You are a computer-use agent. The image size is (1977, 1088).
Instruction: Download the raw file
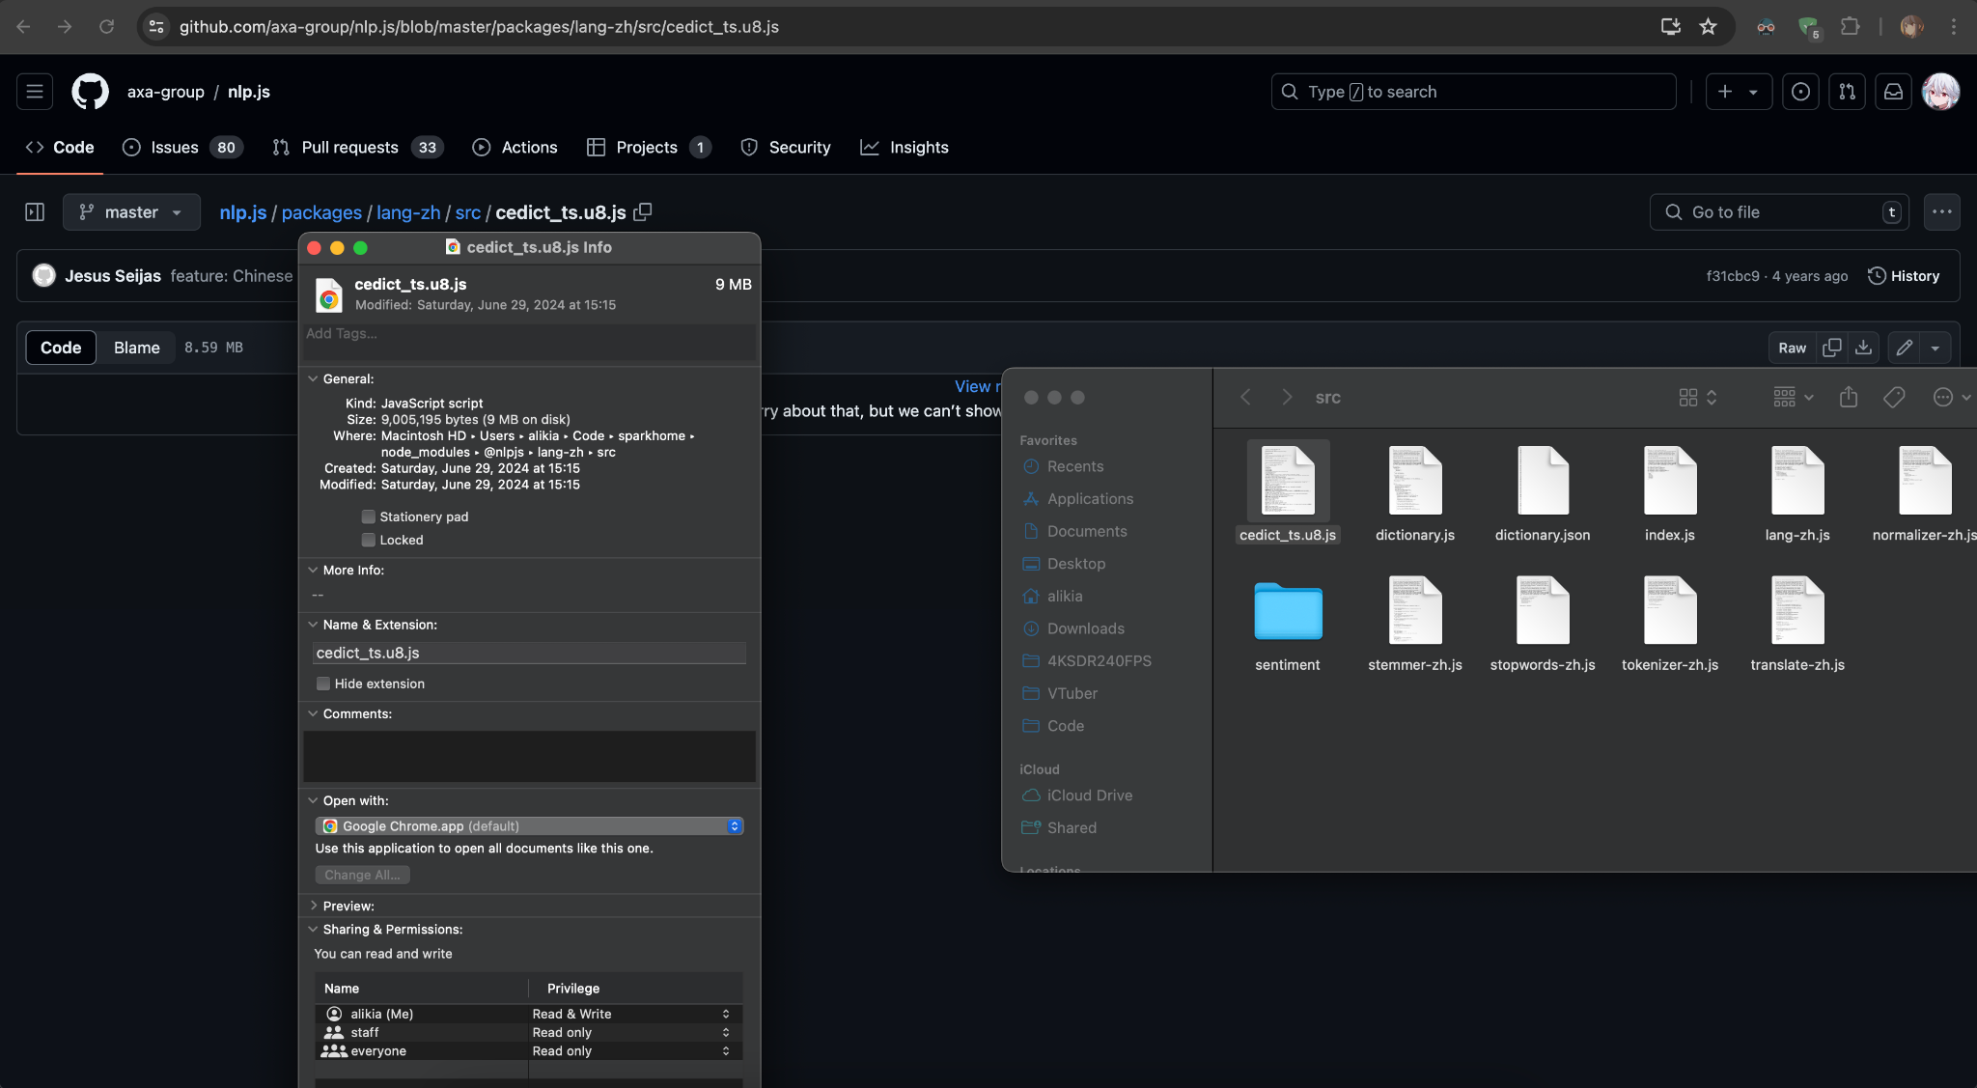(x=1863, y=348)
